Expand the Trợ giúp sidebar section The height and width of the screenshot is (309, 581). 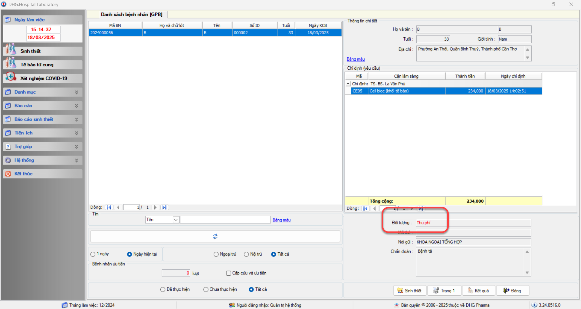(x=77, y=147)
